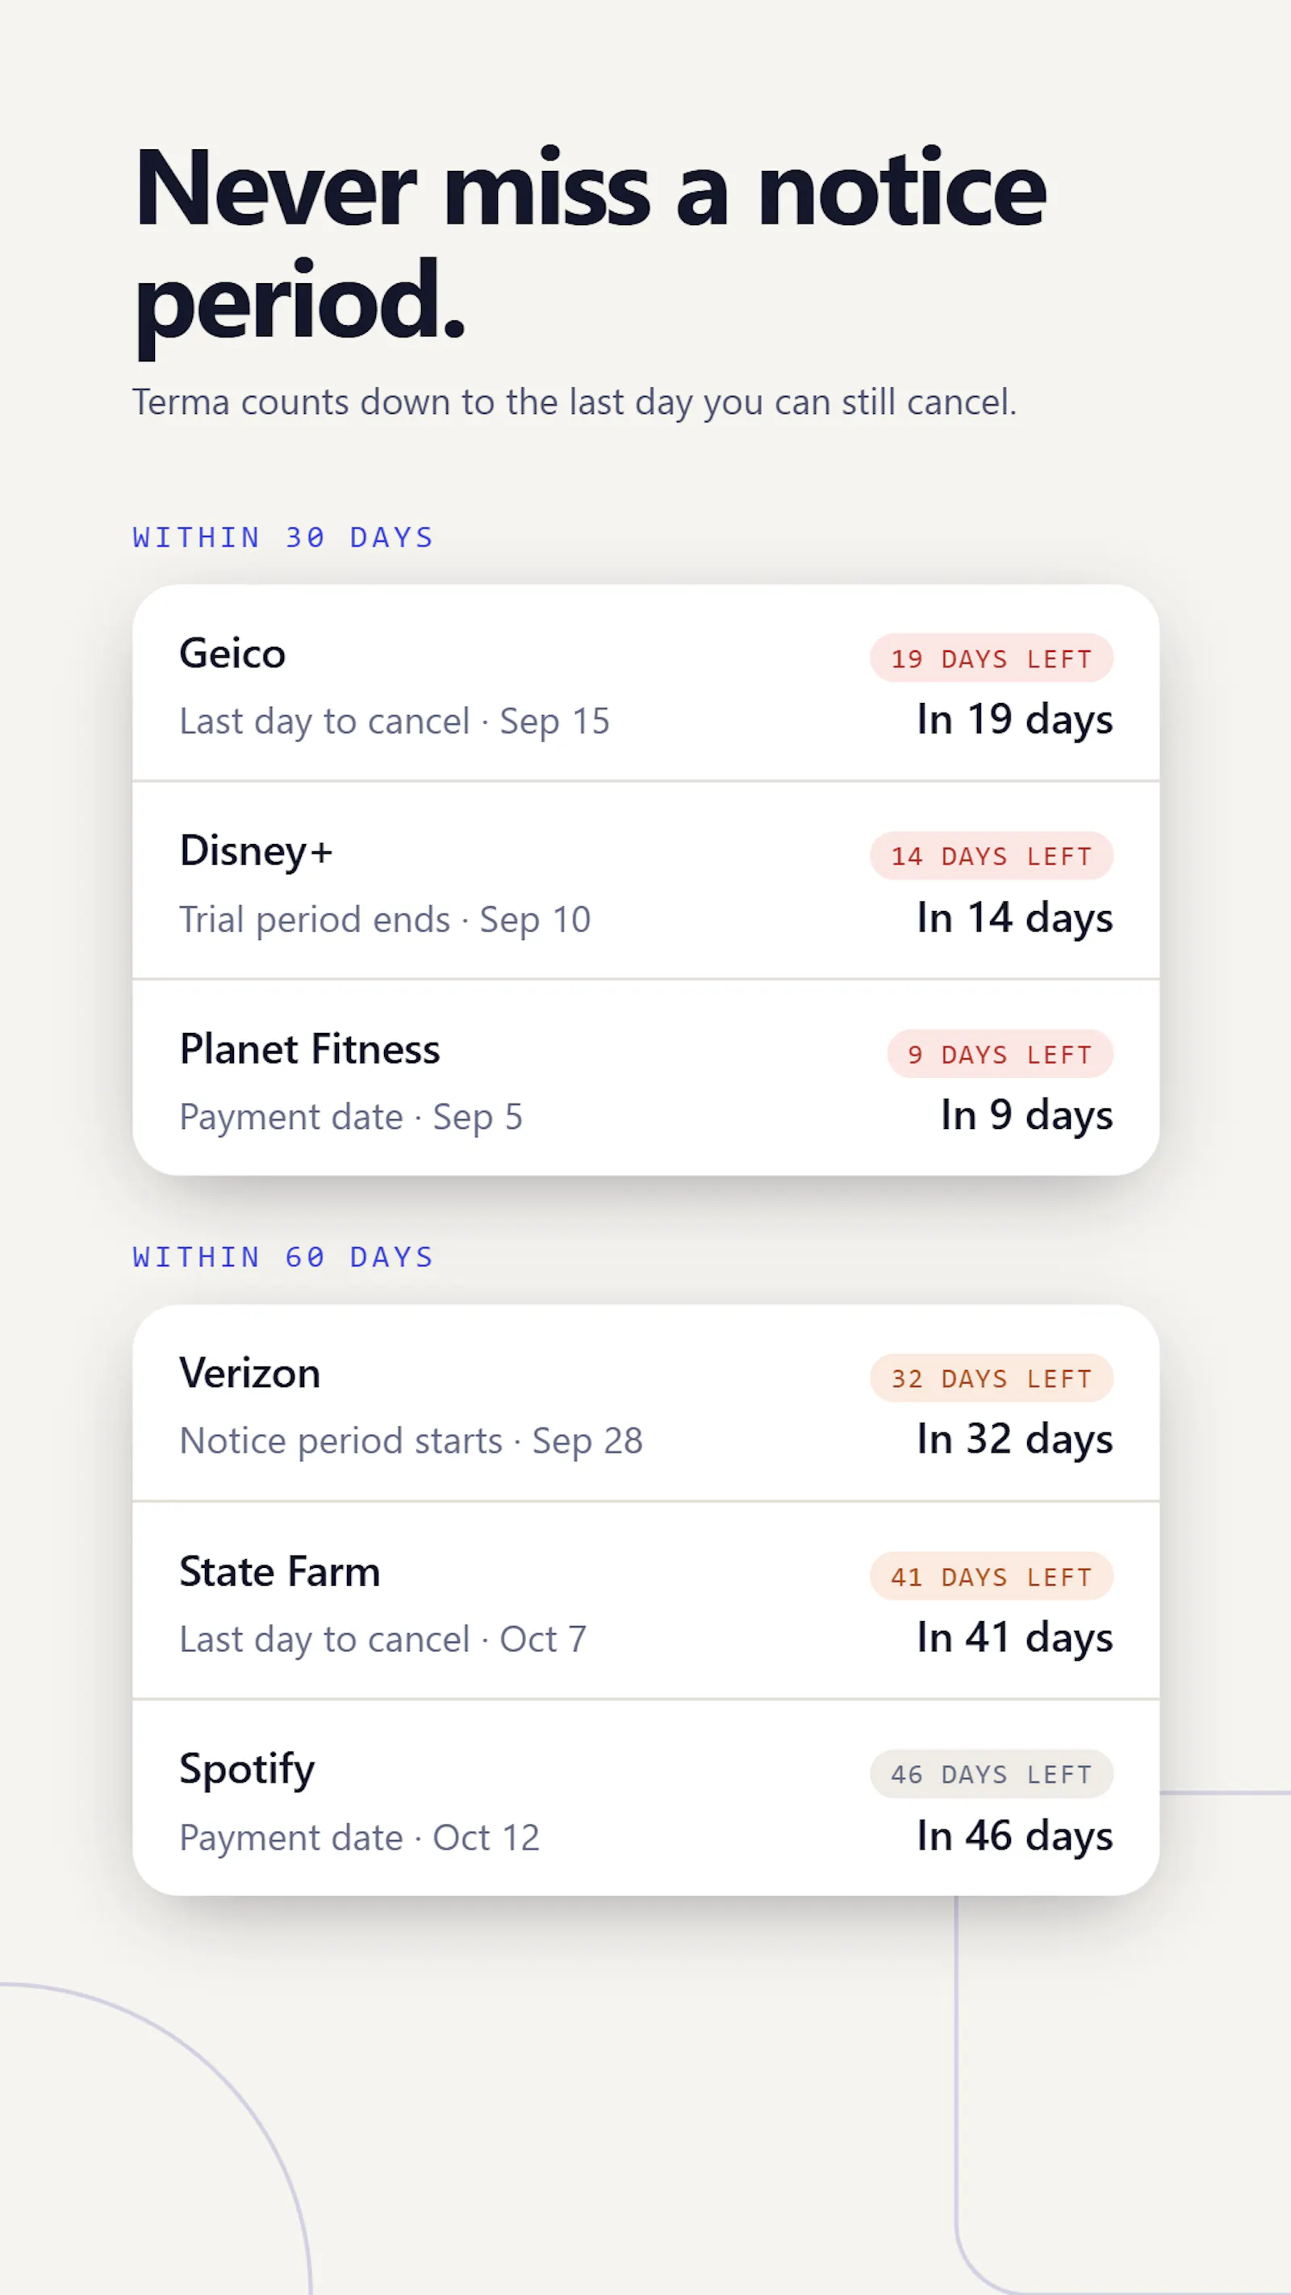This screenshot has height=2295, width=1291.
Task: Select the WITHIN 30 DAYS section header
Action: click(282, 537)
